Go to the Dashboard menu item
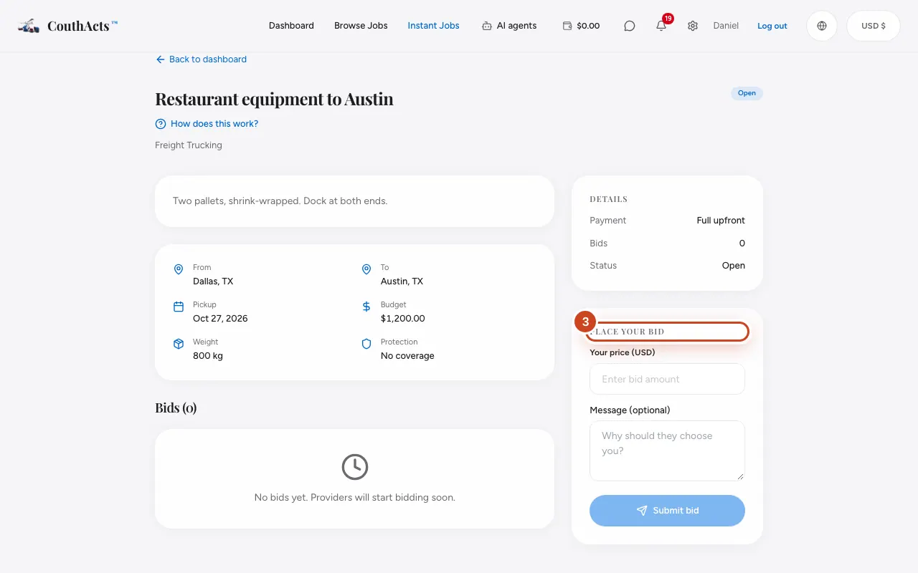The width and height of the screenshot is (918, 573). point(291,26)
